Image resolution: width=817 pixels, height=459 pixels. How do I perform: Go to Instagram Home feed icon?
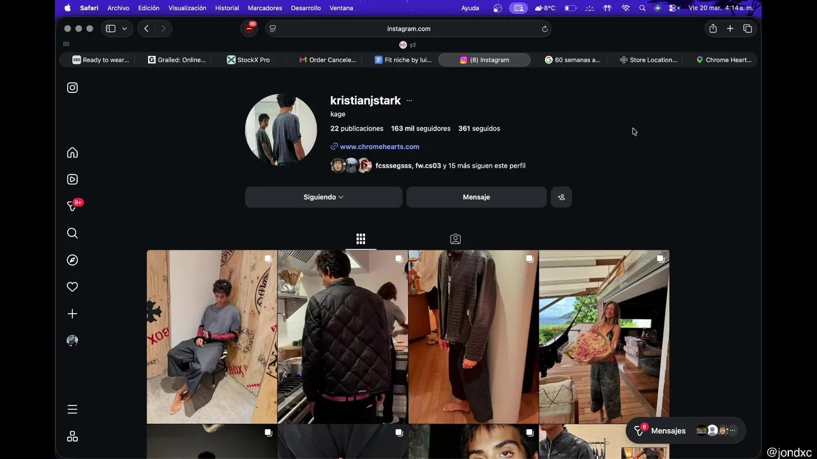click(x=72, y=153)
